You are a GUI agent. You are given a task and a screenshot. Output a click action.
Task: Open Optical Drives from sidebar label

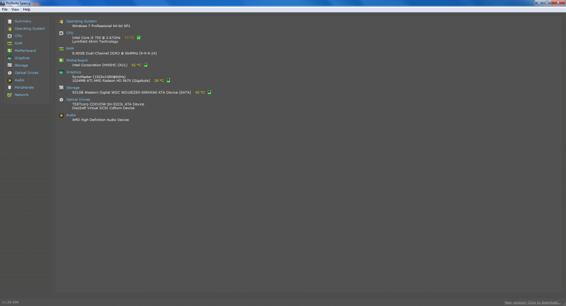point(27,73)
